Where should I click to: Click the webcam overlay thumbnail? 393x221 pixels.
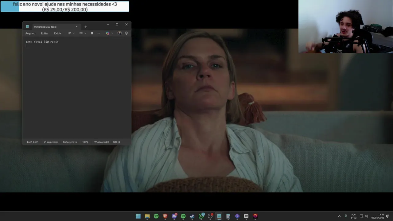tap(346, 27)
